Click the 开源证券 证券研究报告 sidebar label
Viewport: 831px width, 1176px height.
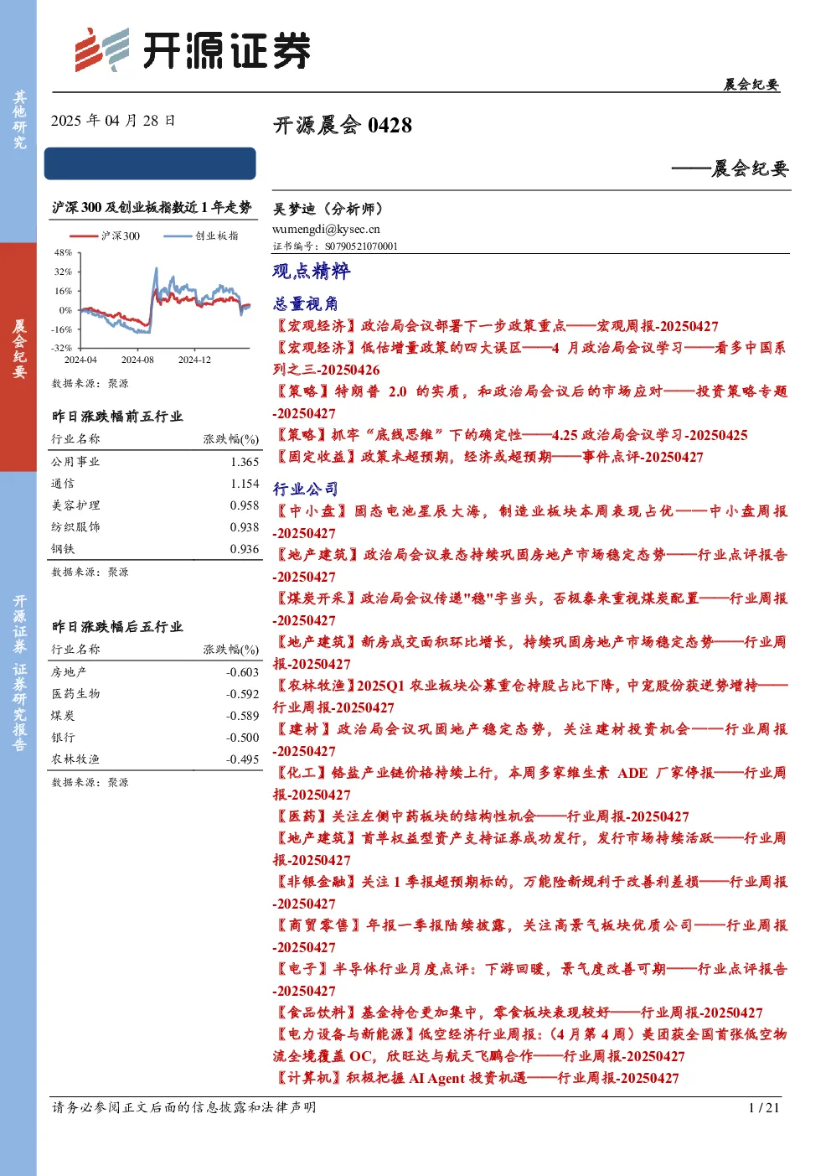[18, 673]
